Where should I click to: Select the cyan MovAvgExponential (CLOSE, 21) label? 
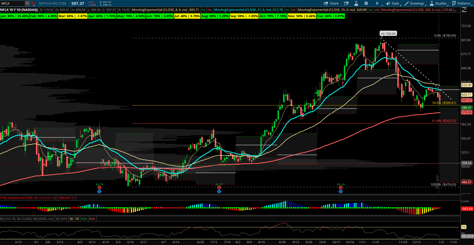(x=242, y=10)
